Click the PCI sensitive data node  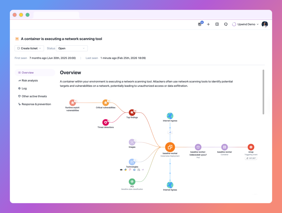click(132, 181)
